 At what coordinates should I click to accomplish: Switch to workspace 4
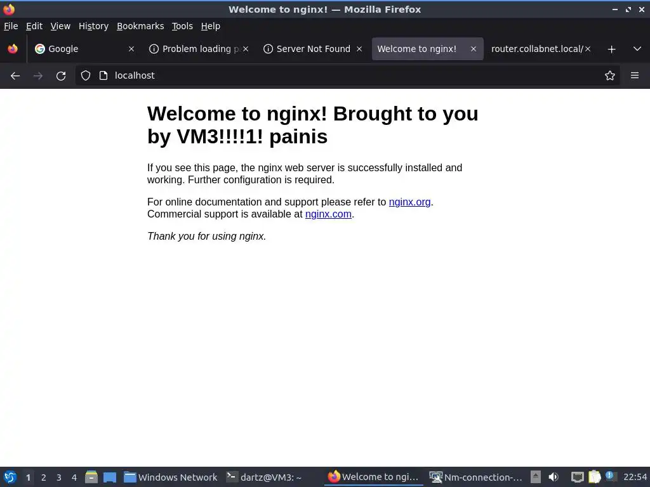(x=74, y=477)
